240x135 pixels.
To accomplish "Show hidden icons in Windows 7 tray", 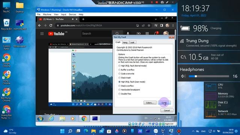I will pos(151,118).
